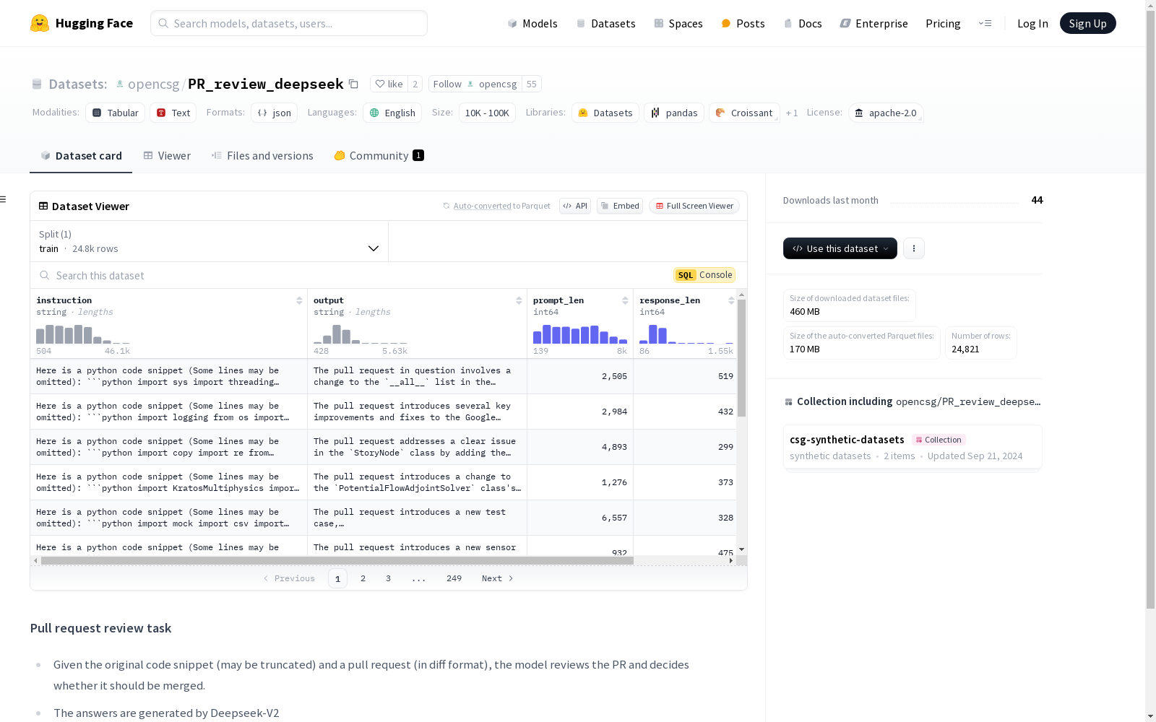Click the Embed button
This screenshot has height=722, width=1156.
click(620, 206)
